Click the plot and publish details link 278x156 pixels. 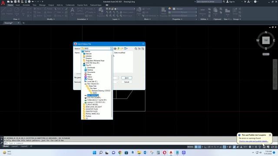tap(254, 141)
